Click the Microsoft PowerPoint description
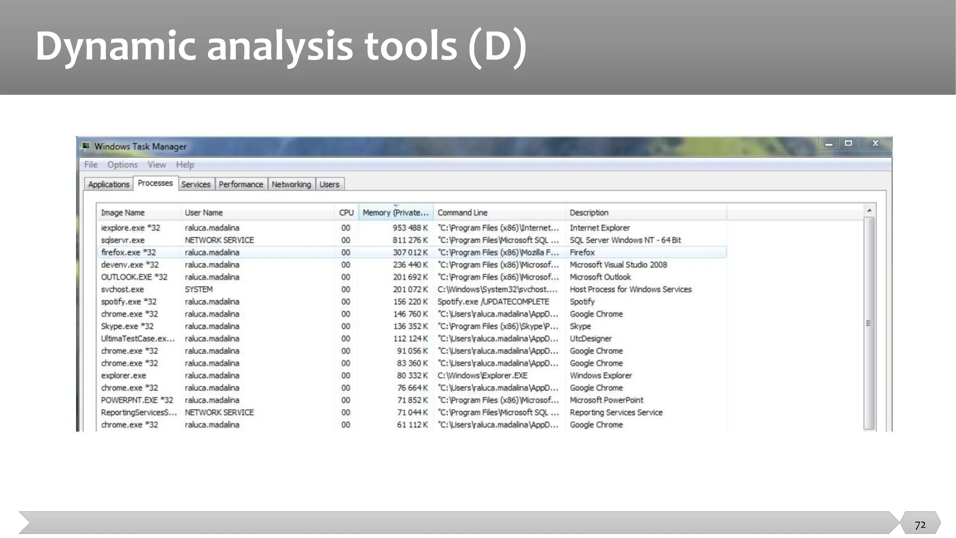The height and width of the screenshot is (538, 956). click(606, 400)
